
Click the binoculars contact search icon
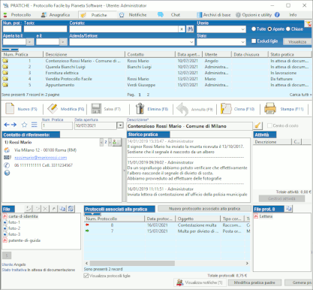coord(190,29)
